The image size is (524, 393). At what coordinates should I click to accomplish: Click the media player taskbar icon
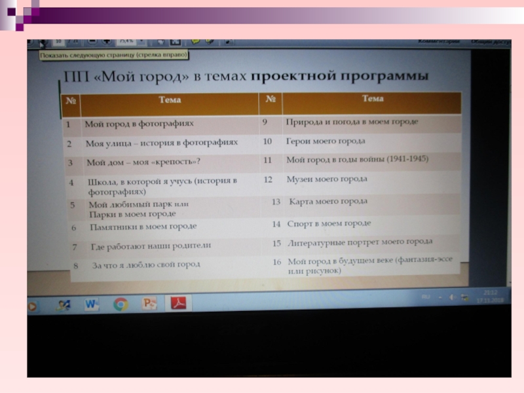pyautogui.click(x=31, y=305)
